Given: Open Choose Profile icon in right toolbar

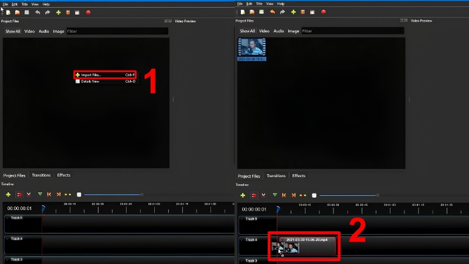Looking at the screenshot, I should tap(303, 12).
